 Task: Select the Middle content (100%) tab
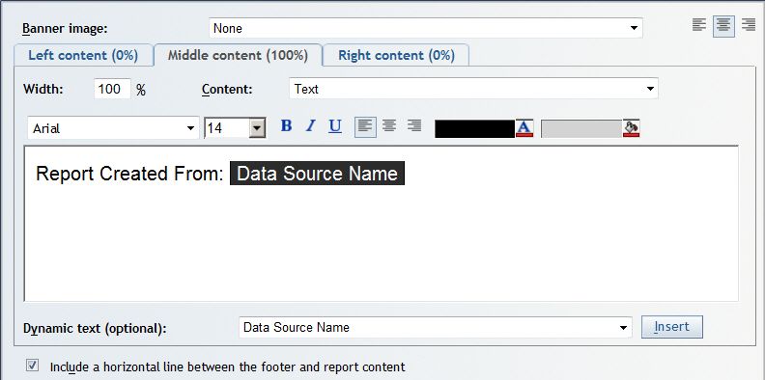[x=238, y=55]
